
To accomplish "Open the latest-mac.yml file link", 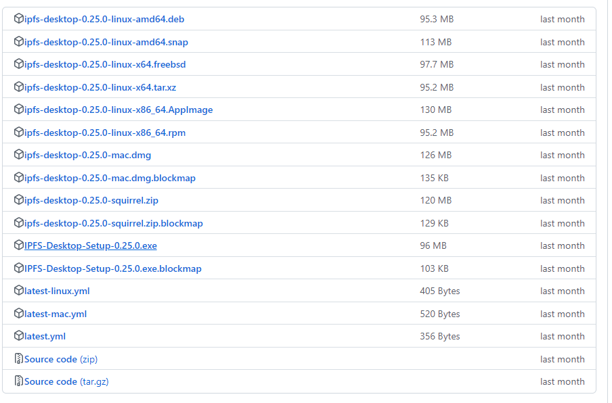I will (x=56, y=314).
